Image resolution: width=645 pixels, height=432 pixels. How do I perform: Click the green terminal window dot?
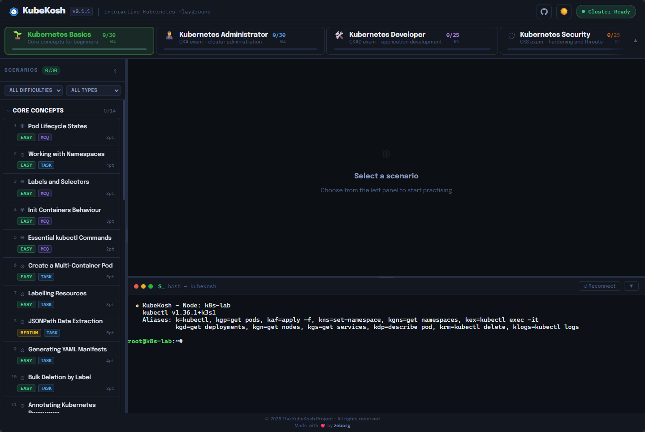[151, 286]
